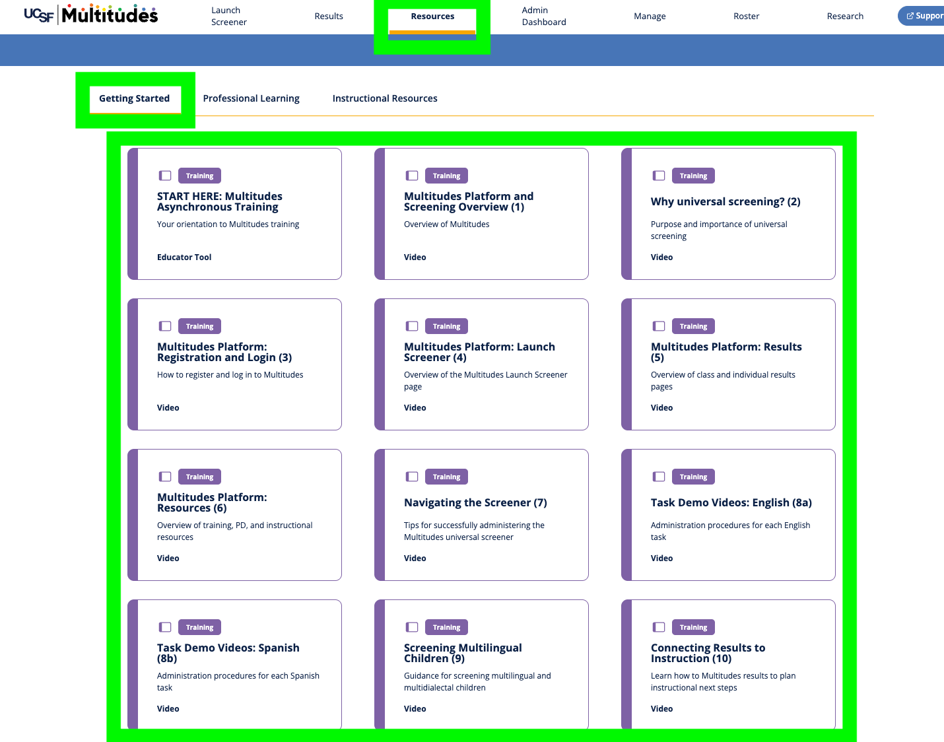Click the book icon on START HERE card
The image size is (944, 742).
point(165,176)
